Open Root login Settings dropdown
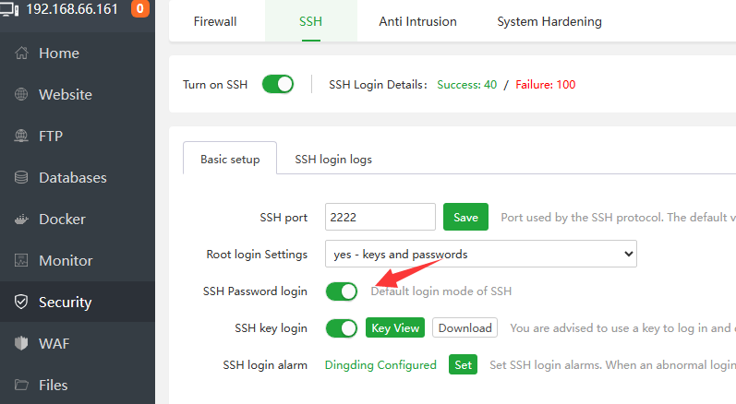This screenshot has height=404, width=736. pyautogui.click(x=480, y=254)
